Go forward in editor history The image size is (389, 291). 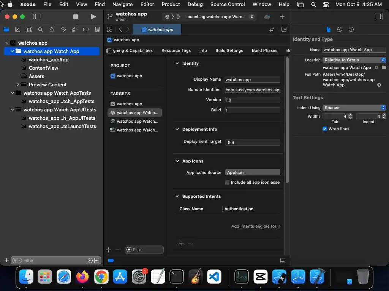(128, 30)
